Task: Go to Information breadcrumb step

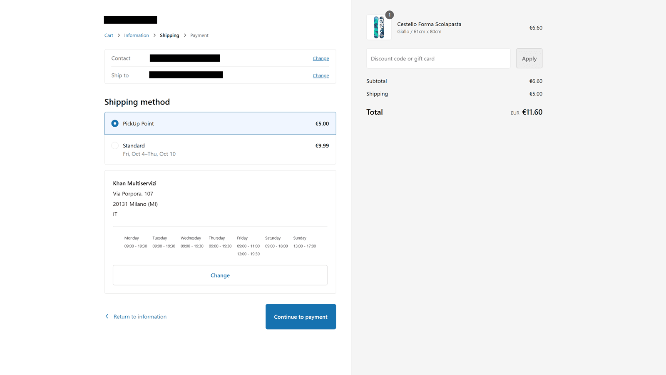Action: 136,35
